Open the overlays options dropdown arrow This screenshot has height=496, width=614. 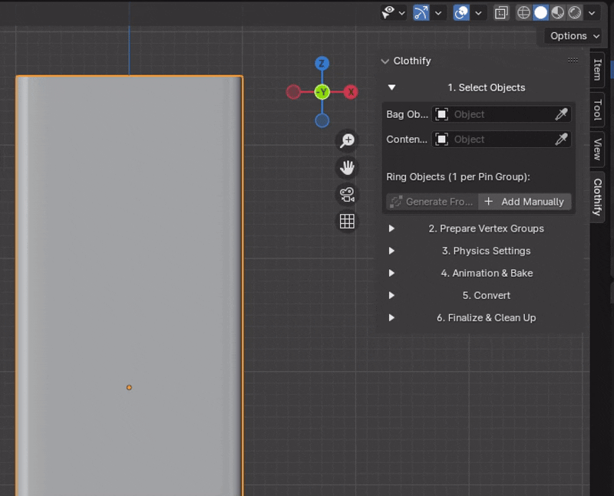tap(478, 13)
